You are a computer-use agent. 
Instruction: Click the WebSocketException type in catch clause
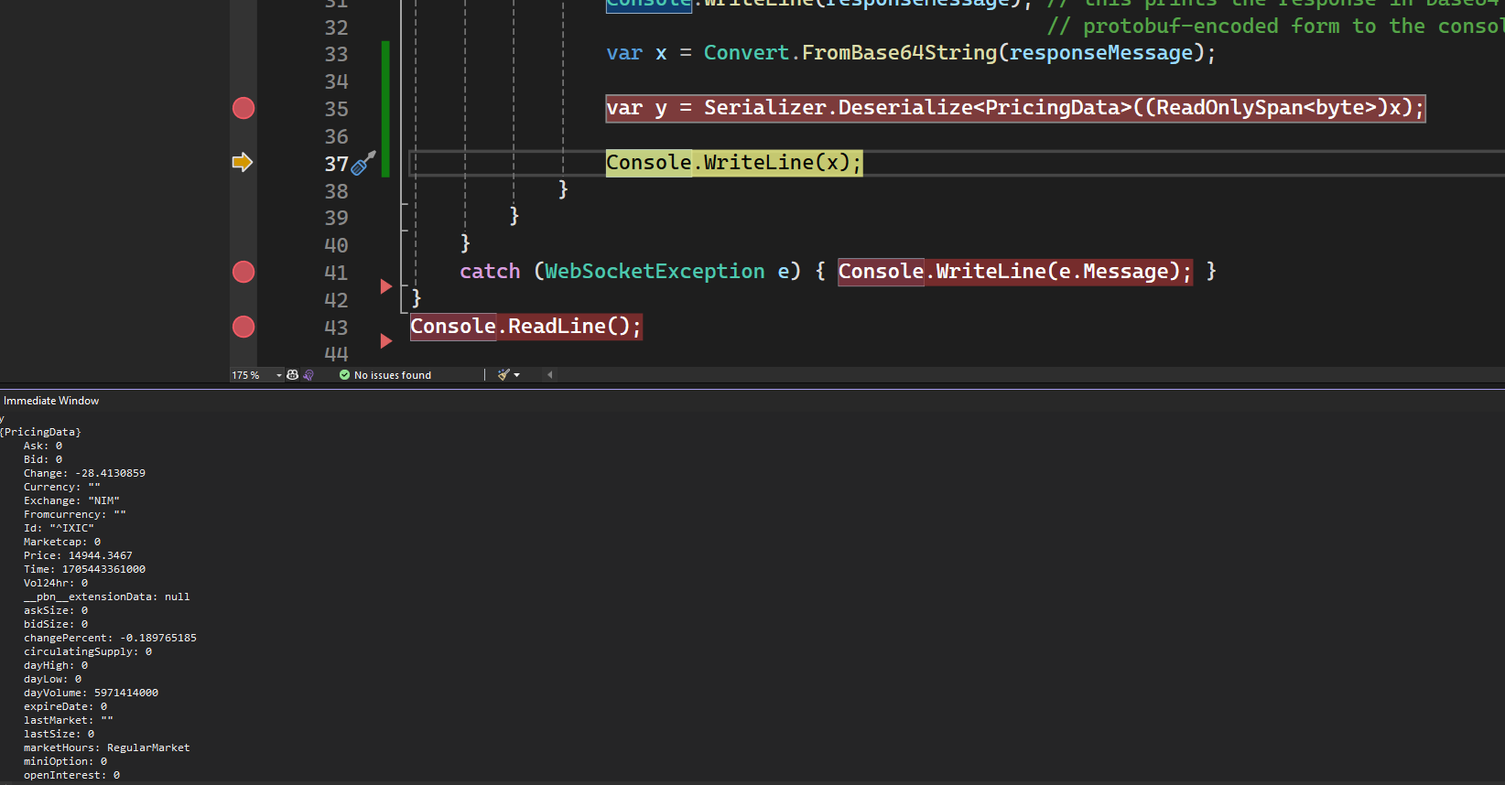(655, 272)
